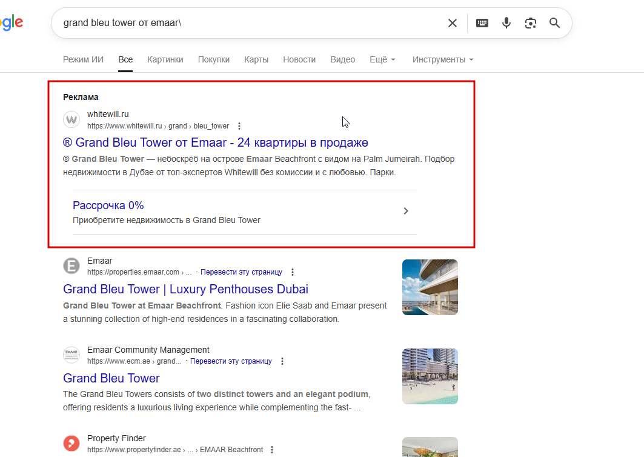Click the https://www.propertyfinder.ae URL breadcrumb
This screenshot has width=644, height=457.
pyautogui.click(x=175, y=450)
